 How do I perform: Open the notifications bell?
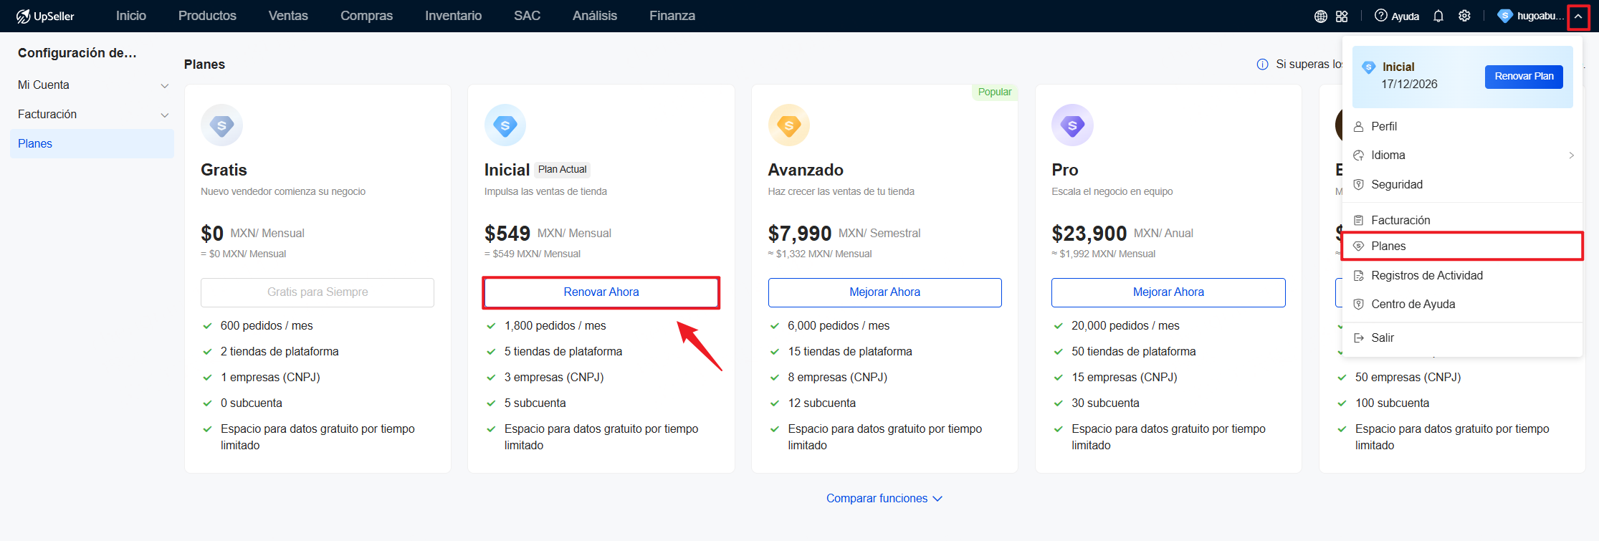[x=1438, y=16]
